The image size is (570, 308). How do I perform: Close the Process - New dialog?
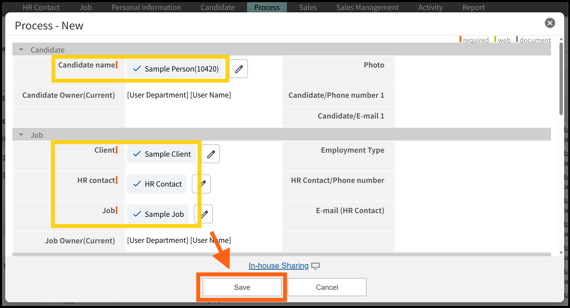[550, 23]
